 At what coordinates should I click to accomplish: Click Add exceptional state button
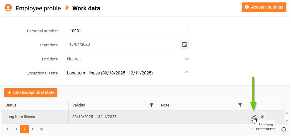point(31,93)
